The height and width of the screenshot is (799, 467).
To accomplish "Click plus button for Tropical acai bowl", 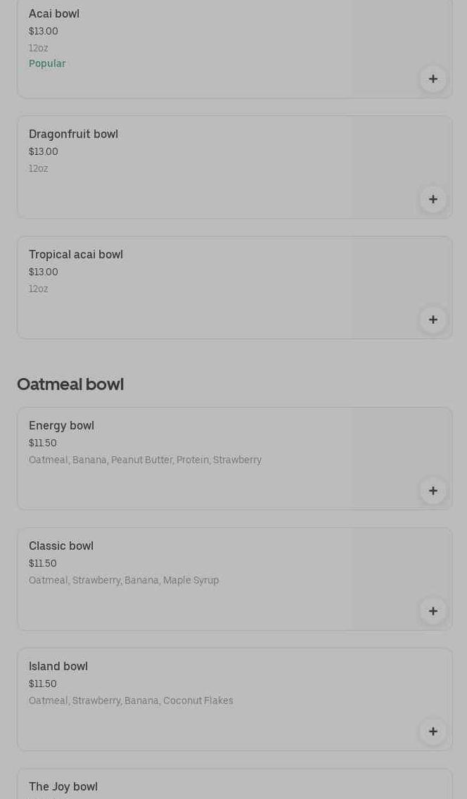I will tap(433, 320).
